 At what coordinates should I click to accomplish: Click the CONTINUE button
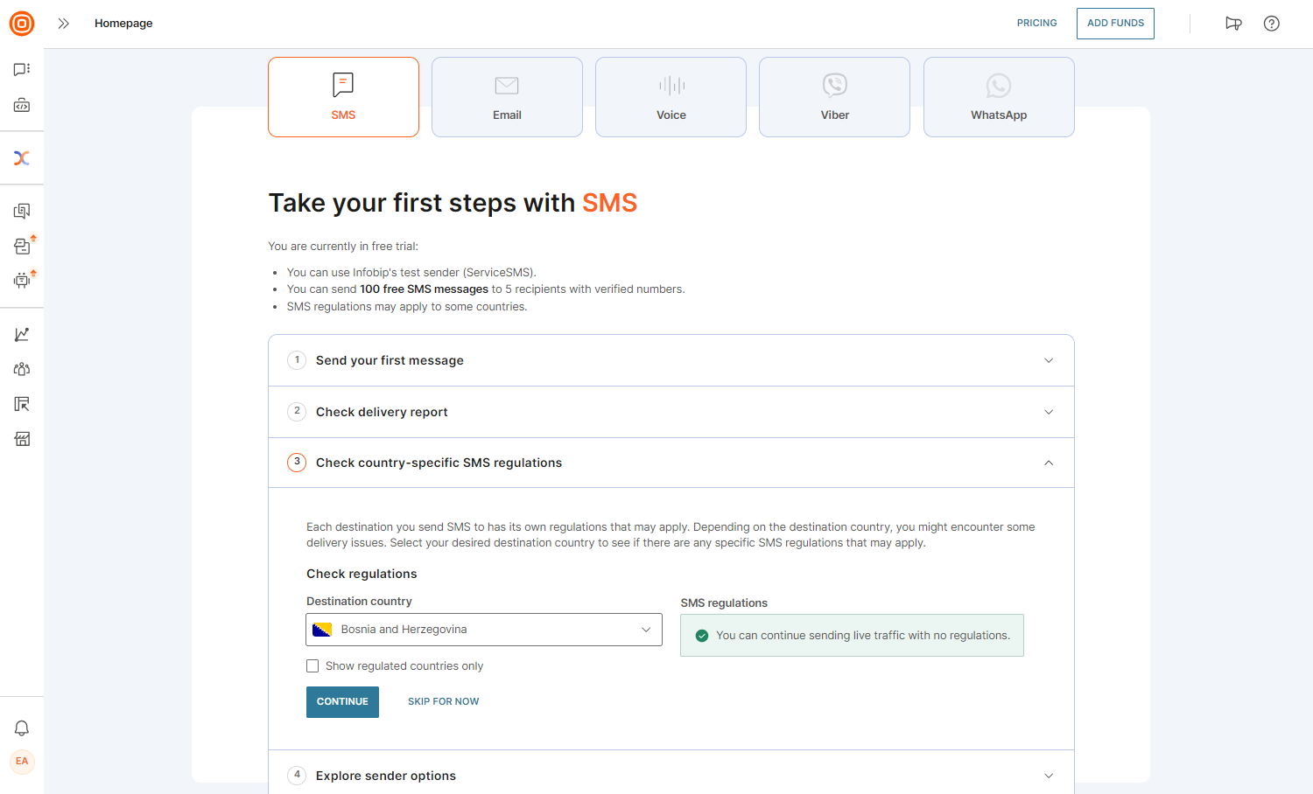pos(342,702)
